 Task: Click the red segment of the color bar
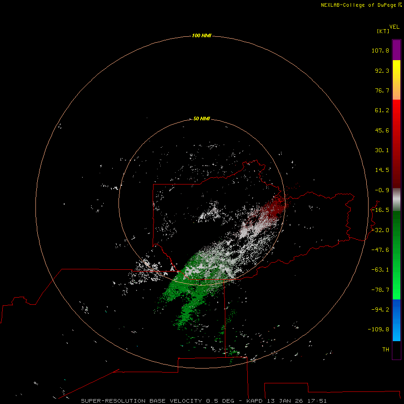(x=396, y=144)
